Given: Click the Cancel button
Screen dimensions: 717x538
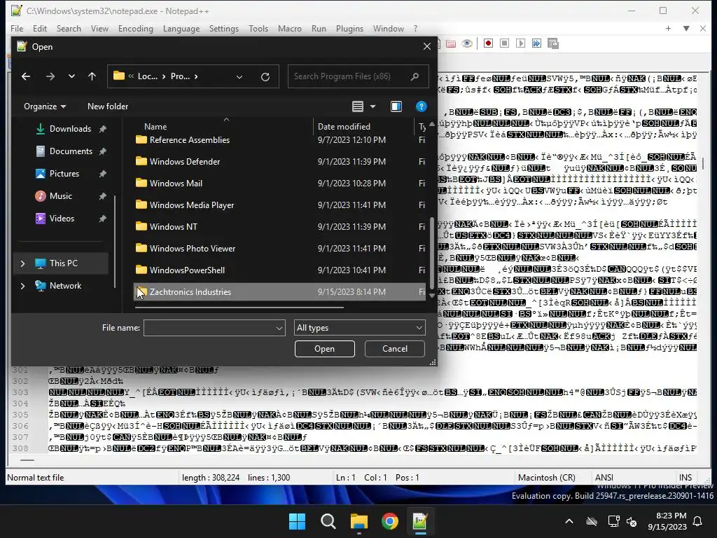Looking at the screenshot, I should [x=395, y=349].
